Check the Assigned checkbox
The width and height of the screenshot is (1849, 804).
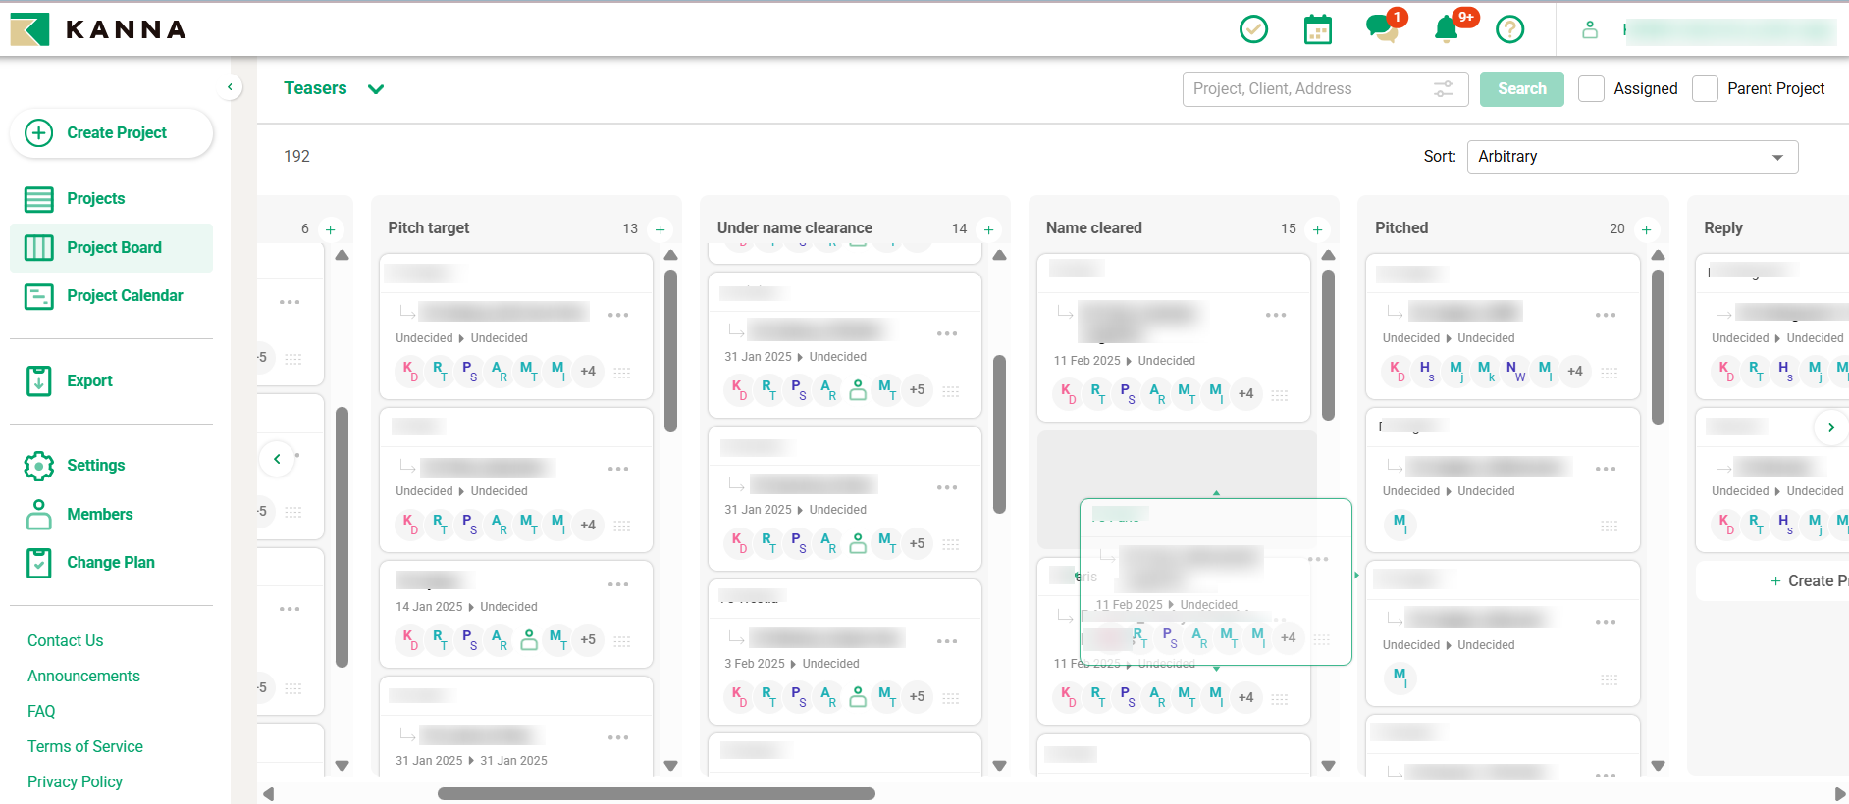(1591, 88)
